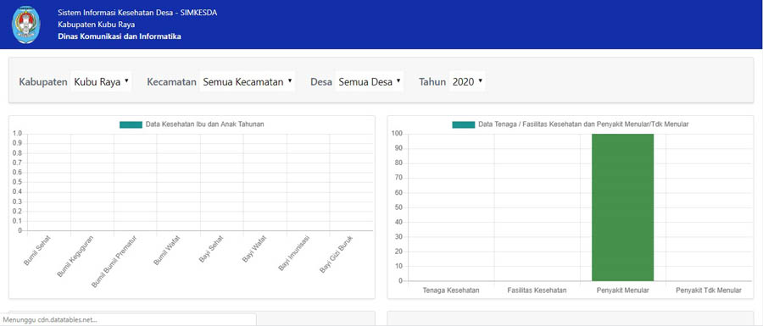Click header text 'Dinas Komunikasi dan Informatika'
Image resolution: width=763 pixels, height=326 pixels.
click(120, 36)
